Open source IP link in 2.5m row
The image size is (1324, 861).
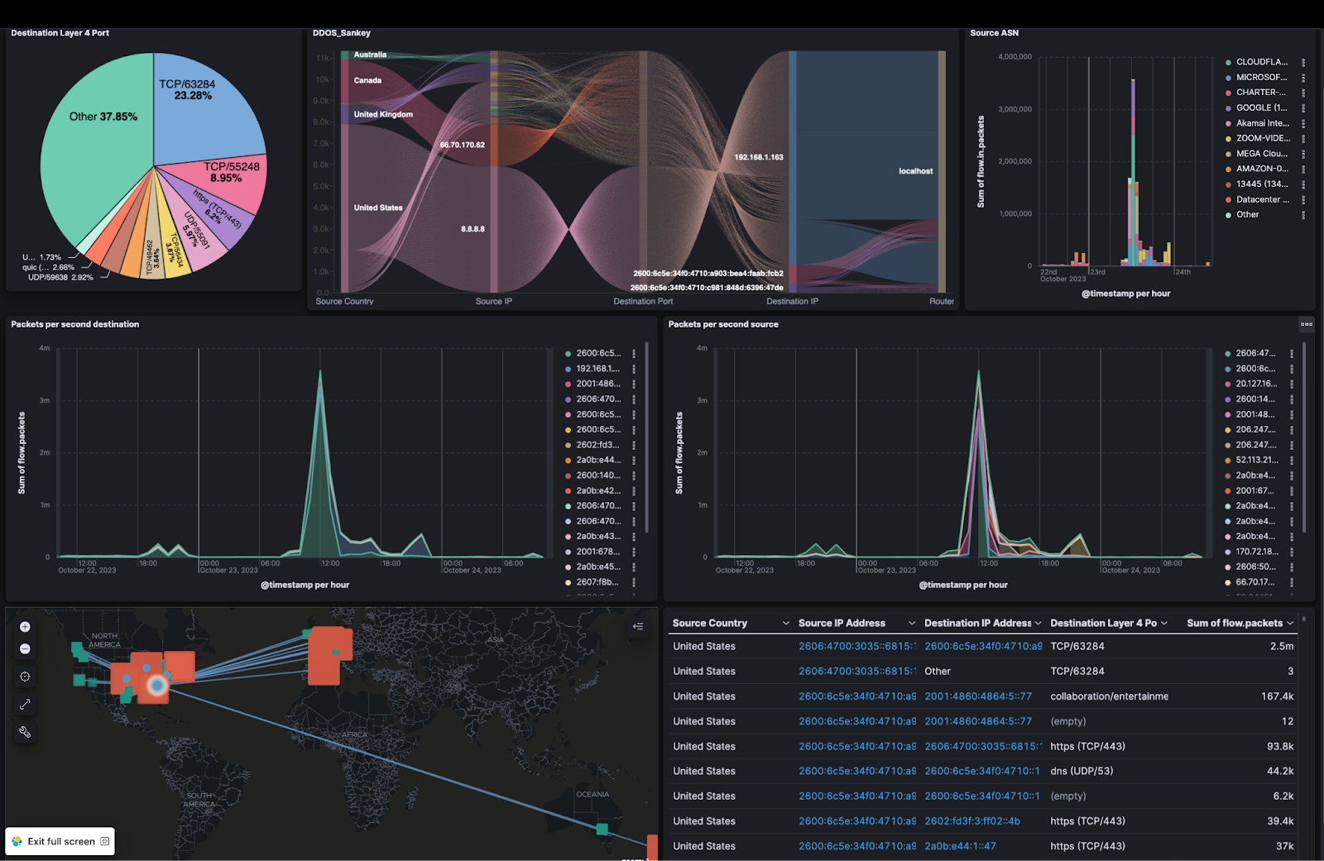pos(857,647)
